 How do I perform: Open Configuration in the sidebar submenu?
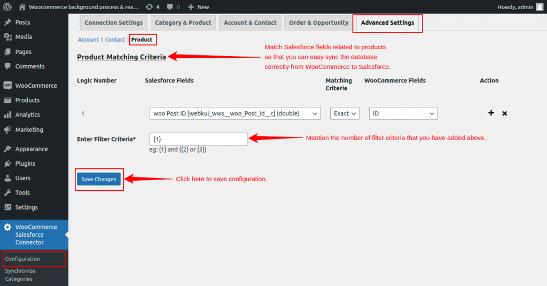(22, 259)
